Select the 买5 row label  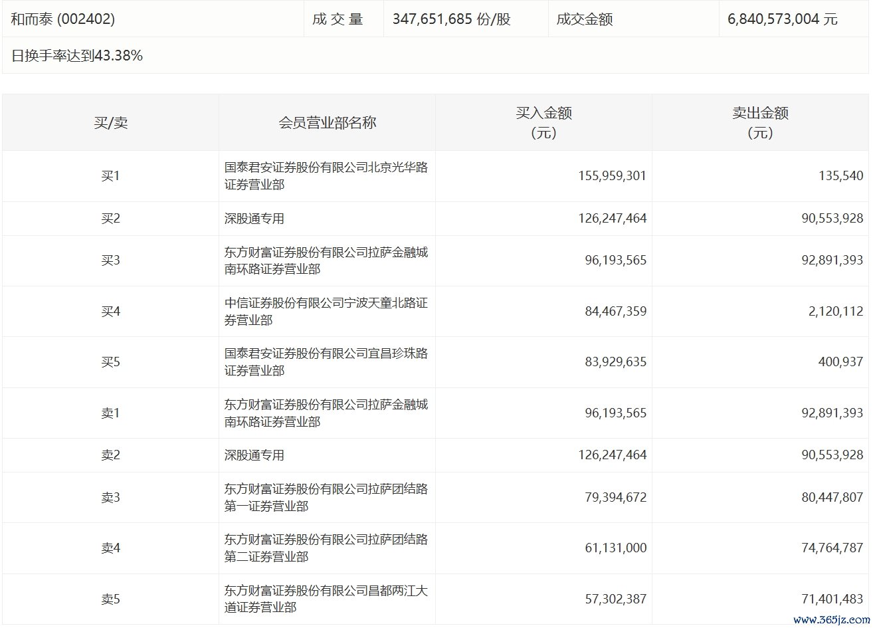[x=110, y=362]
